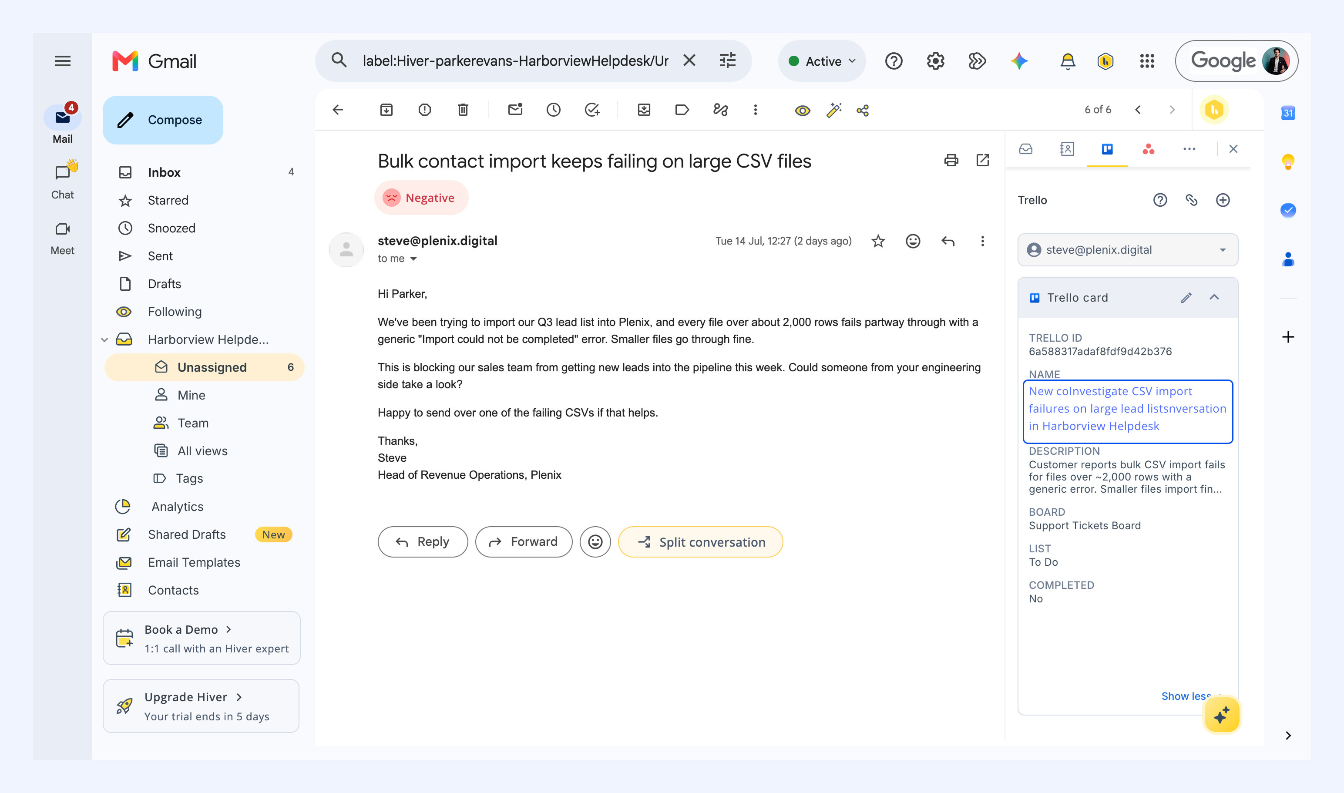
Task: Switch to the Hiver contacts tab
Action: tap(1067, 149)
